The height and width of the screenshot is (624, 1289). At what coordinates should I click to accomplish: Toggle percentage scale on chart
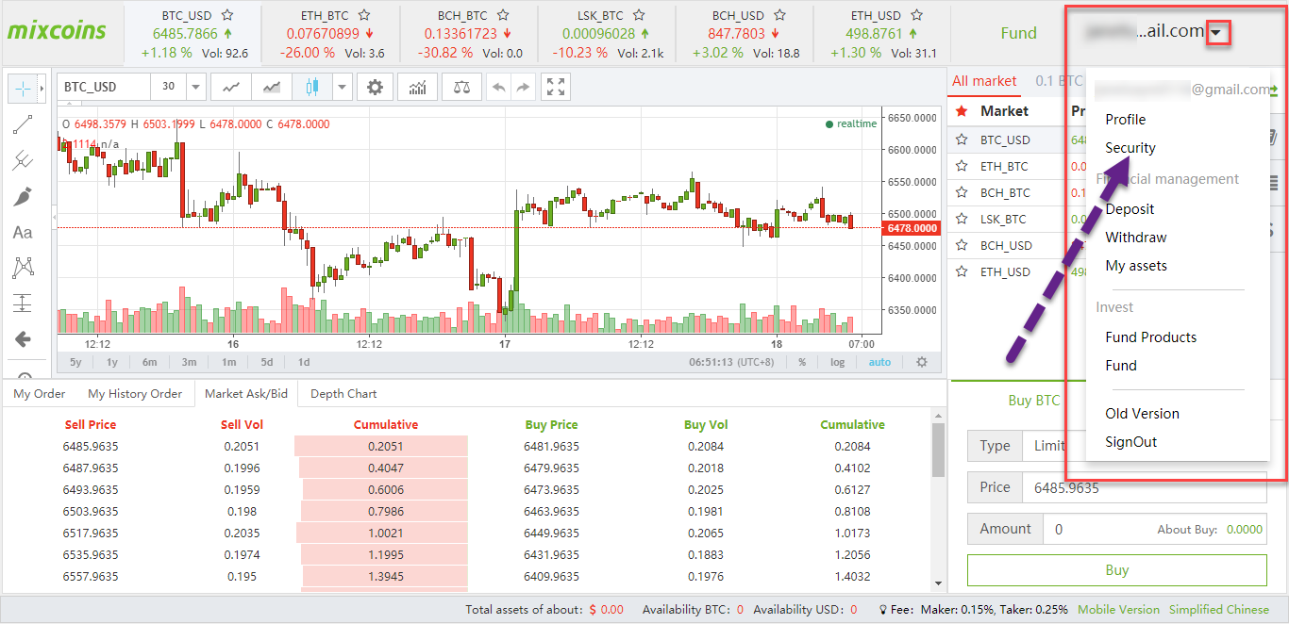pos(802,362)
